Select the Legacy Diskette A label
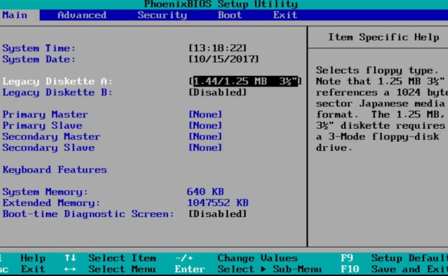The image size is (448, 276). pyautogui.click(x=57, y=81)
